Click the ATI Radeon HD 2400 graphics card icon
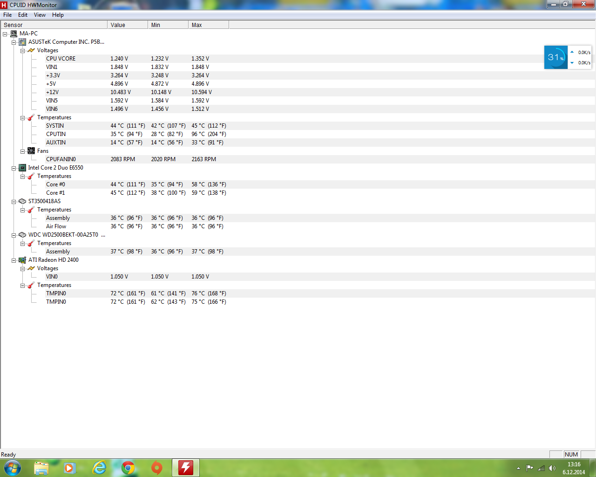The width and height of the screenshot is (596, 477). pos(22,260)
